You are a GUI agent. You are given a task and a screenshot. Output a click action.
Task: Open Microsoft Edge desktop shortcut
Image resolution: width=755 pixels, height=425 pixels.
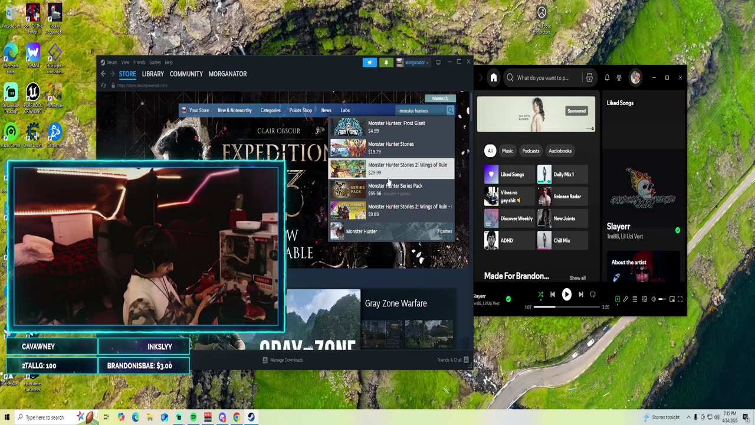click(11, 57)
